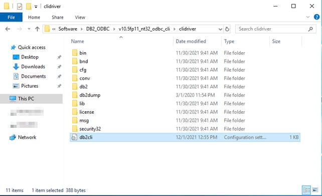
Task: Open the Share ribbon tab
Action: (58, 17)
